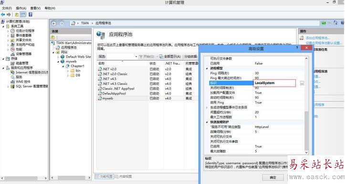This screenshot has height=184, width=345.
Task: Click the globe icon of Default Web Site
Action: click(63, 57)
